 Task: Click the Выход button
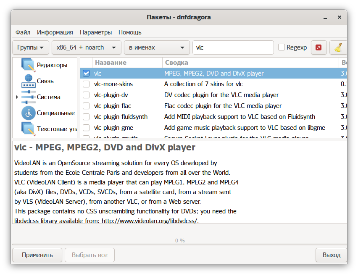tap(331, 255)
